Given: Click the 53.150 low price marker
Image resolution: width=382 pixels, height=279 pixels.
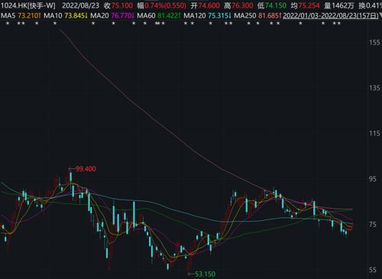Looking at the screenshot, I should click(x=202, y=274).
